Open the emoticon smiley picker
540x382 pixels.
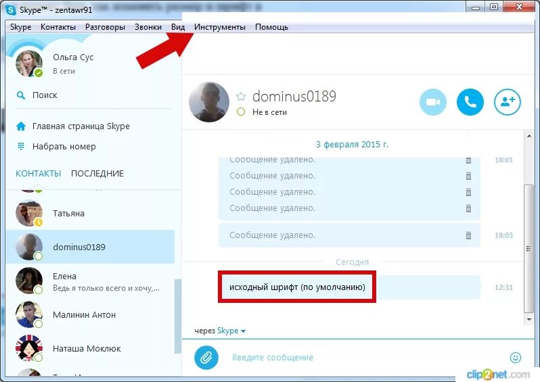click(x=515, y=358)
